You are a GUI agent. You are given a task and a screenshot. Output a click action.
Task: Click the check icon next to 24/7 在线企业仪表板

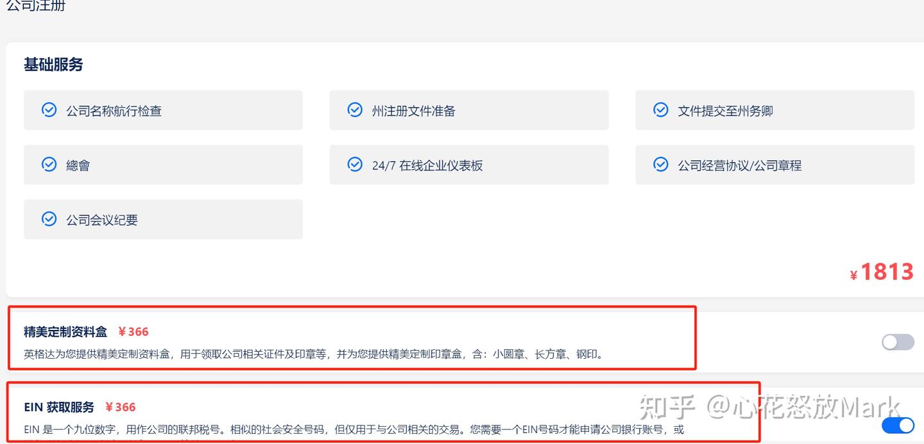355,164
